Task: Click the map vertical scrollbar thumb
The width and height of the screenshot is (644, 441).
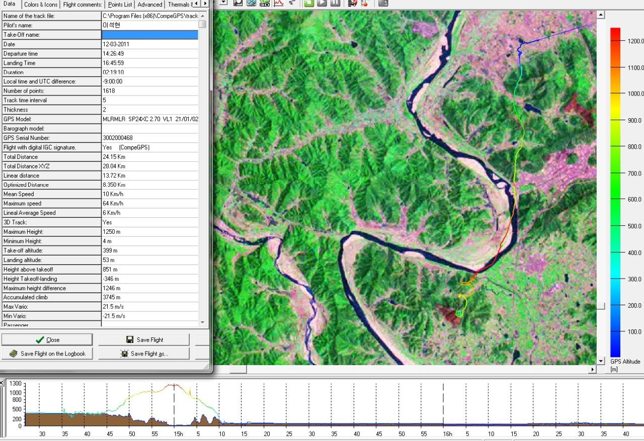Action: [x=601, y=306]
